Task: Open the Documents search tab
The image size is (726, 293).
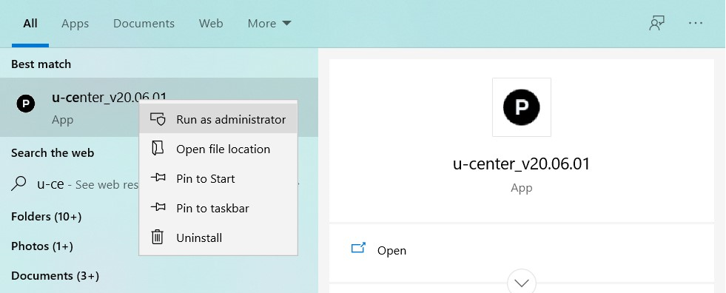Action: click(x=144, y=24)
